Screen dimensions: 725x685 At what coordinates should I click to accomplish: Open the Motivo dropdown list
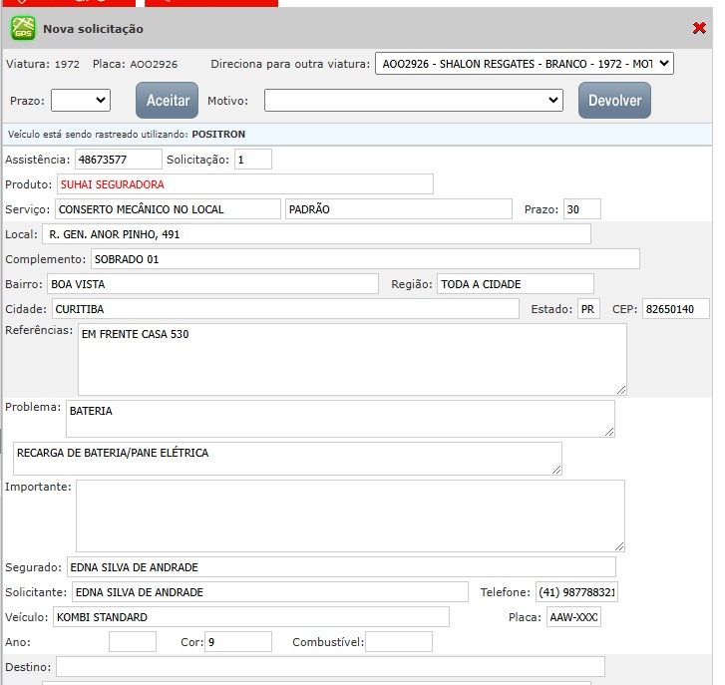pyautogui.click(x=414, y=101)
